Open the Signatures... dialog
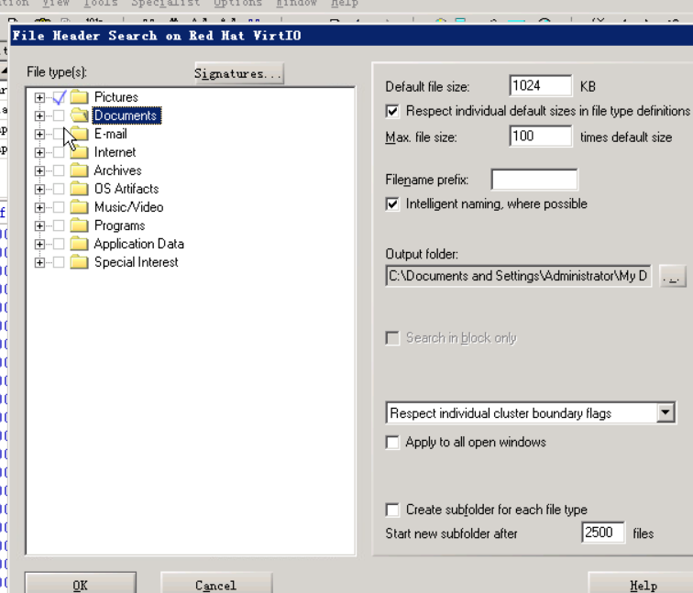Screen dimensions: 693x593 coord(238,73)
